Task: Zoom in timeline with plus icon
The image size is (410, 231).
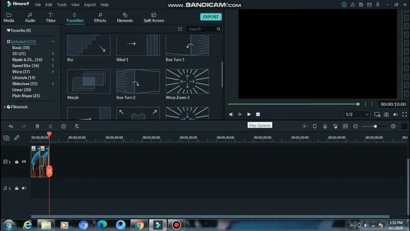Action: 393,126
